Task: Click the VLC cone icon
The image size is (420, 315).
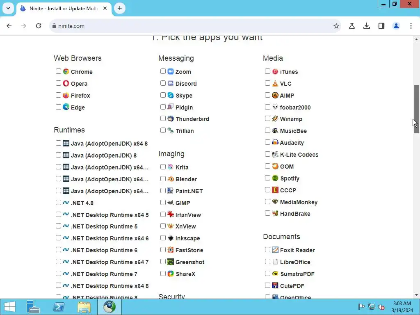Action: point(275,83)
